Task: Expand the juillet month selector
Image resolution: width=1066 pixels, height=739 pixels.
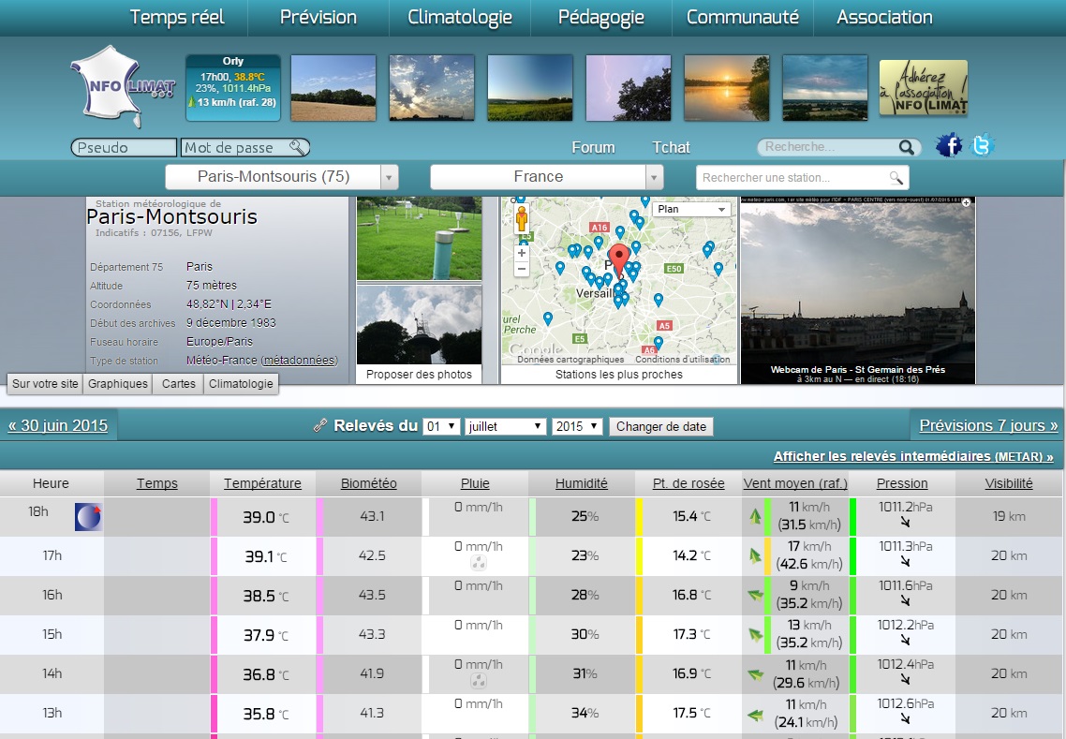Action: (505, 426)
